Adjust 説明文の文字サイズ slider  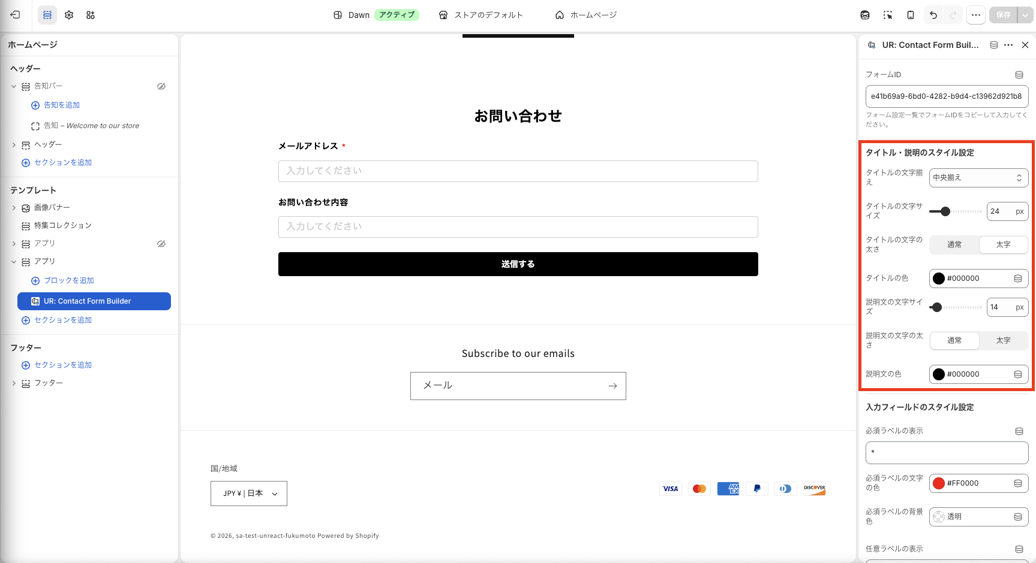coord(956,307)
